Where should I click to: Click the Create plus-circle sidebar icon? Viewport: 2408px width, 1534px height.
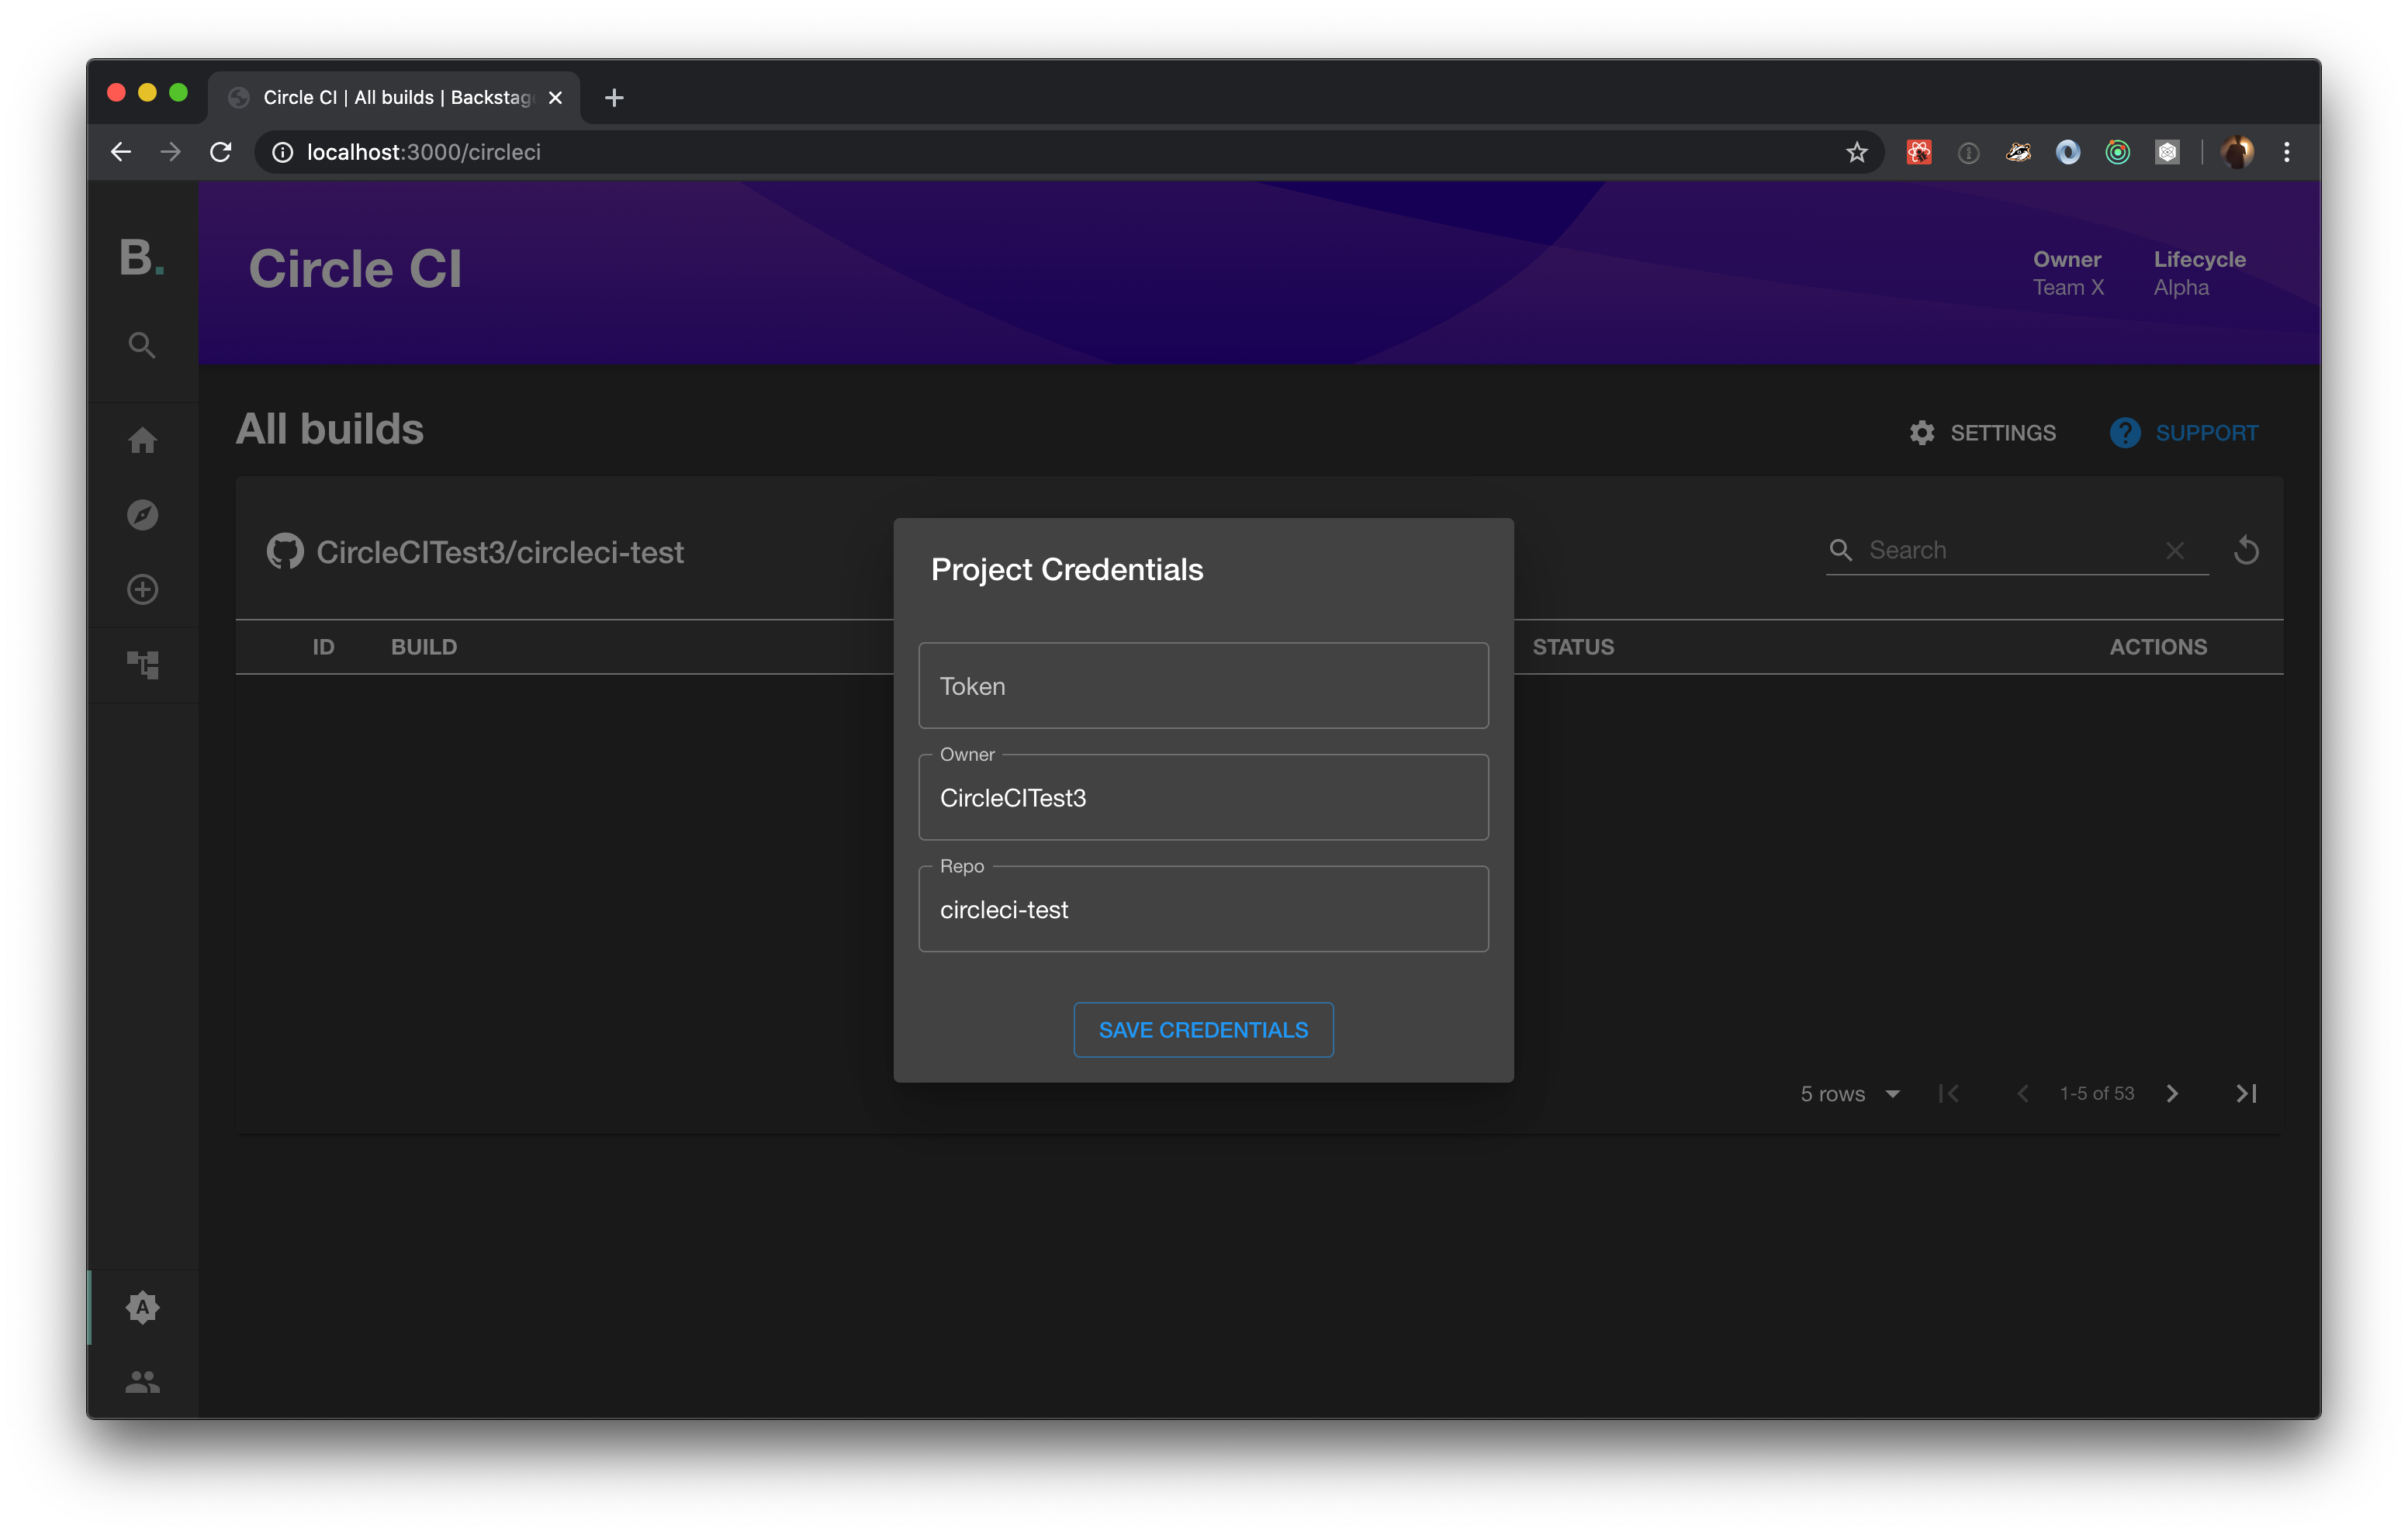[142, 590]
